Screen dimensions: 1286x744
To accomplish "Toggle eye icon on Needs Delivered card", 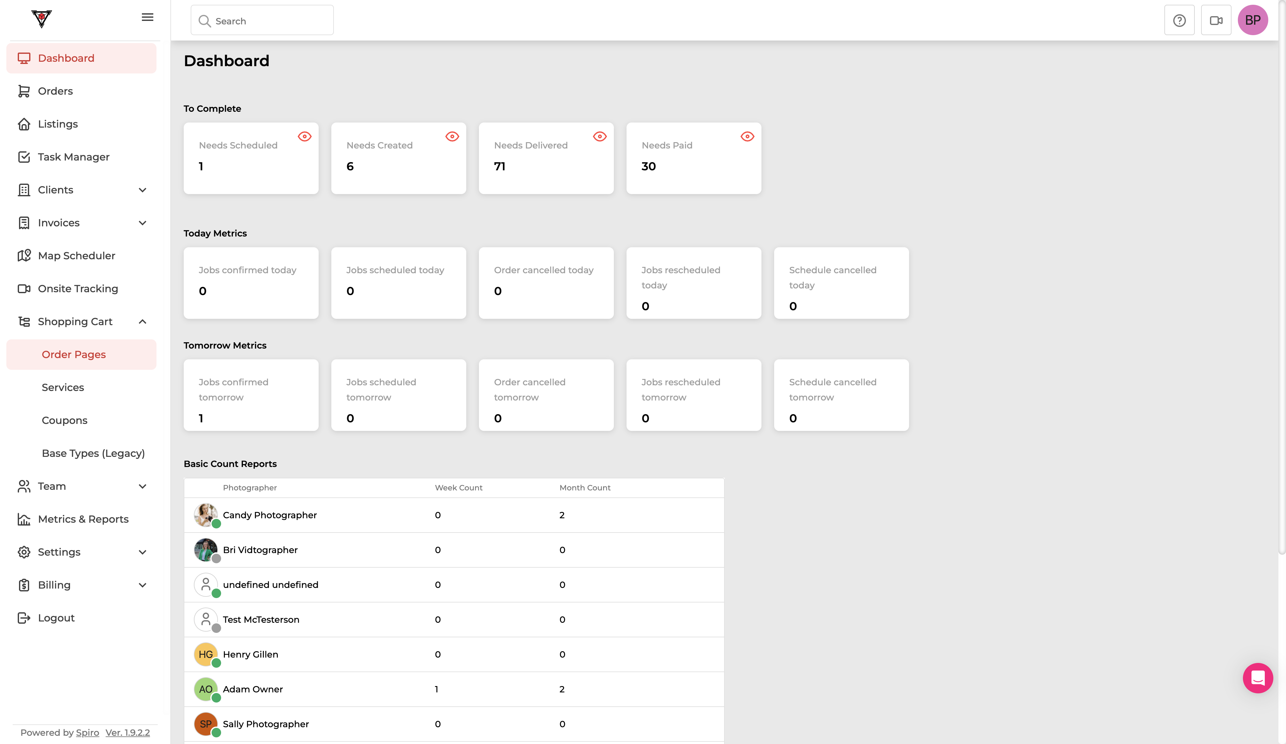I will [600, 136].
